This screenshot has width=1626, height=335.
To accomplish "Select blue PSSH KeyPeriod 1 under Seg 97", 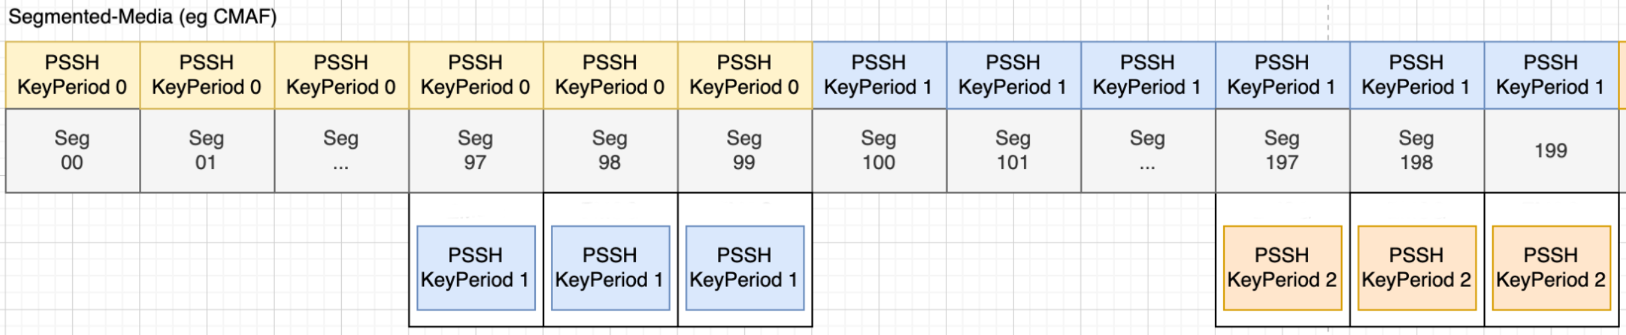I will pyautogui.click(x=476, y=268).
